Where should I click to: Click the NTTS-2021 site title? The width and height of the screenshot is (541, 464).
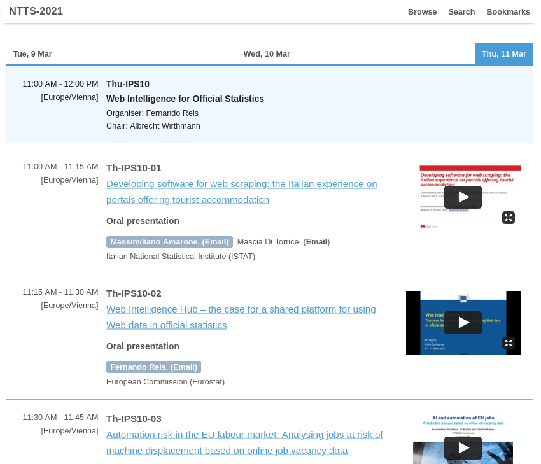[36, 11]
